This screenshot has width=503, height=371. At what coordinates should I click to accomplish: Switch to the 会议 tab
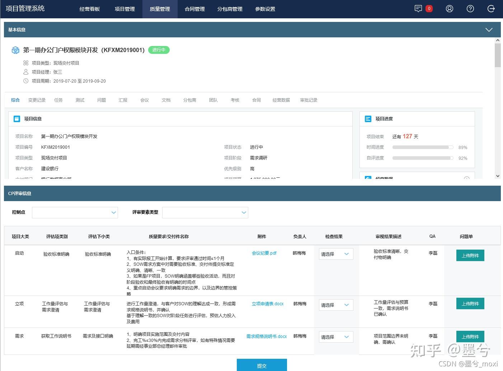(145, 100)
